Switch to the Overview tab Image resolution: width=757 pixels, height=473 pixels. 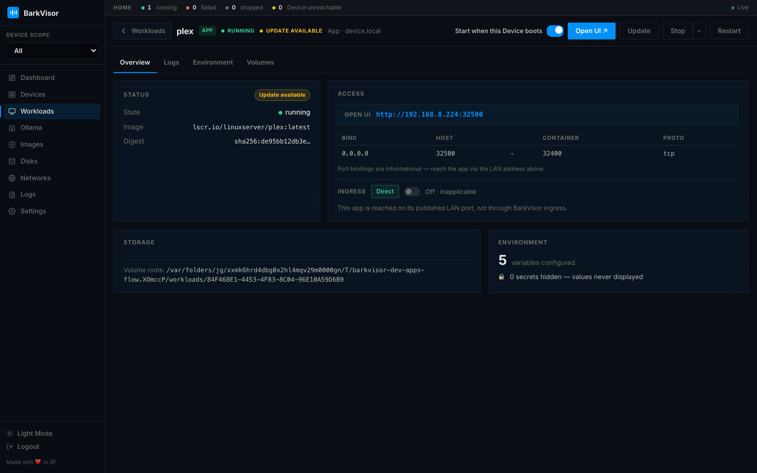point(135,62)
